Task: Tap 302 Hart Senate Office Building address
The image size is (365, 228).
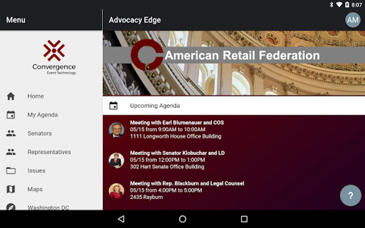Action: click(167, 167)
